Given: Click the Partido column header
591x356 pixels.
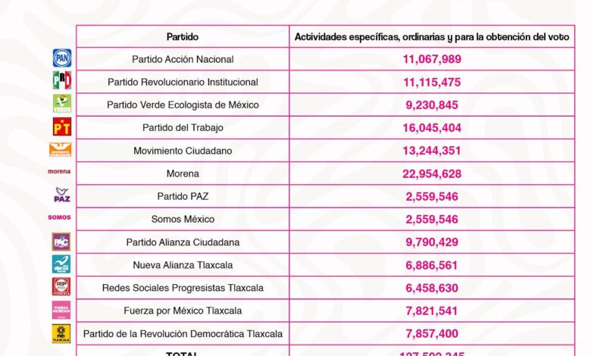Looking at the screenshot, I should pos(183,37).
